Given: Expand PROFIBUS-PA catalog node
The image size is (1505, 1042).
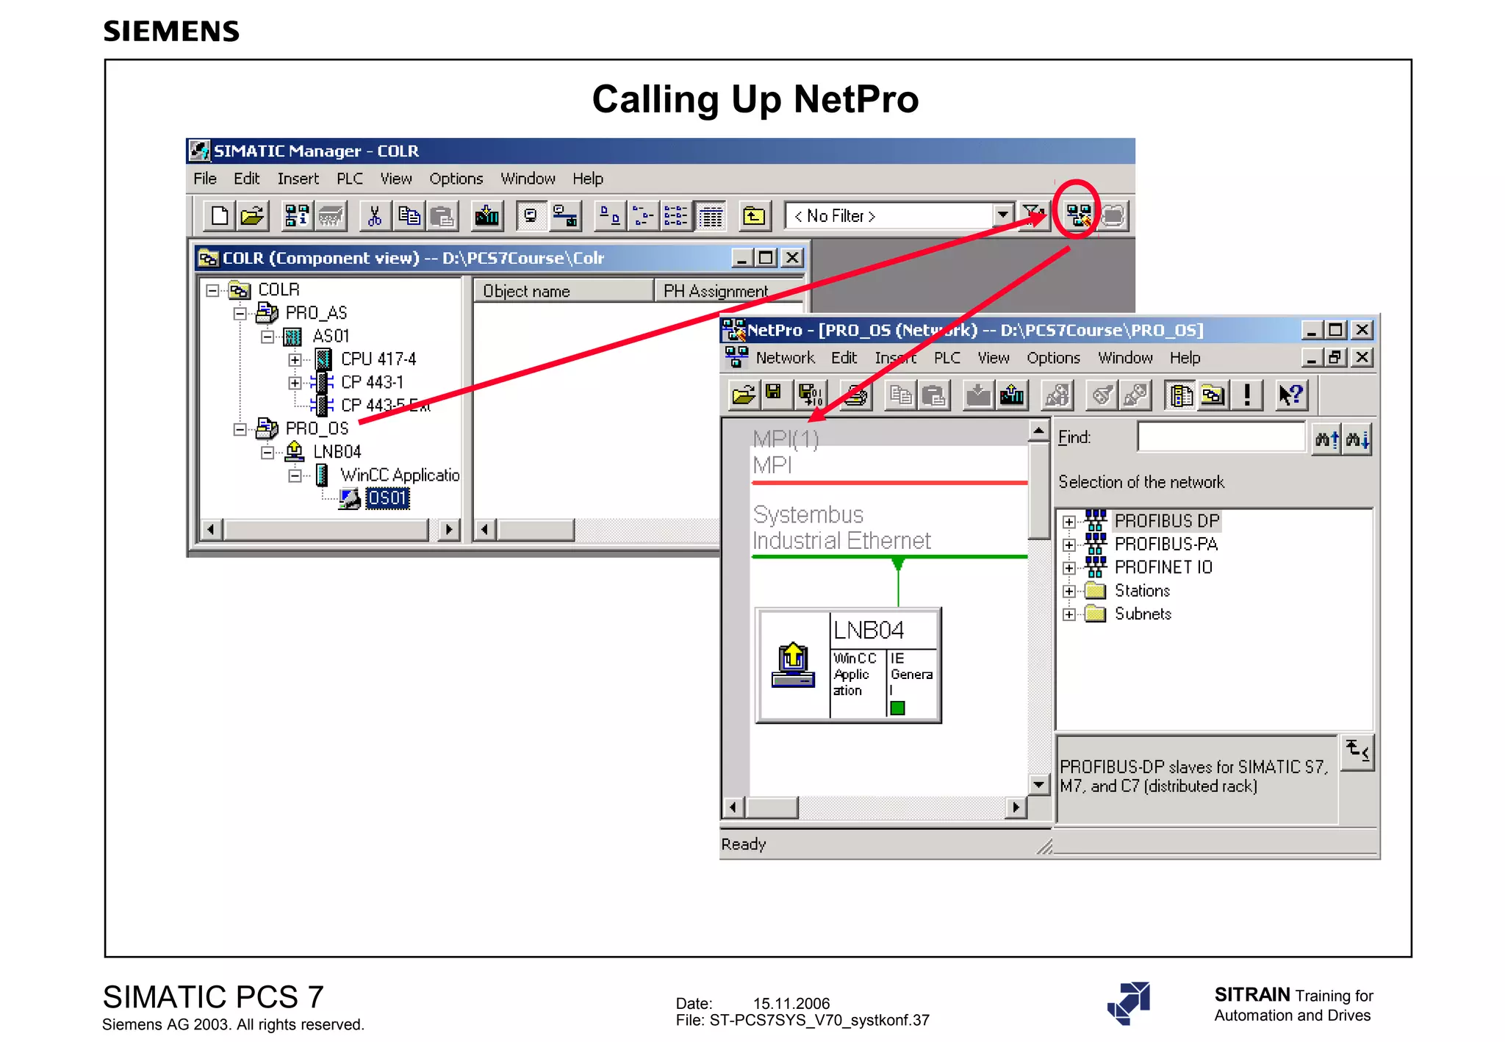Looking at the screenshot, I should 1069,545.
